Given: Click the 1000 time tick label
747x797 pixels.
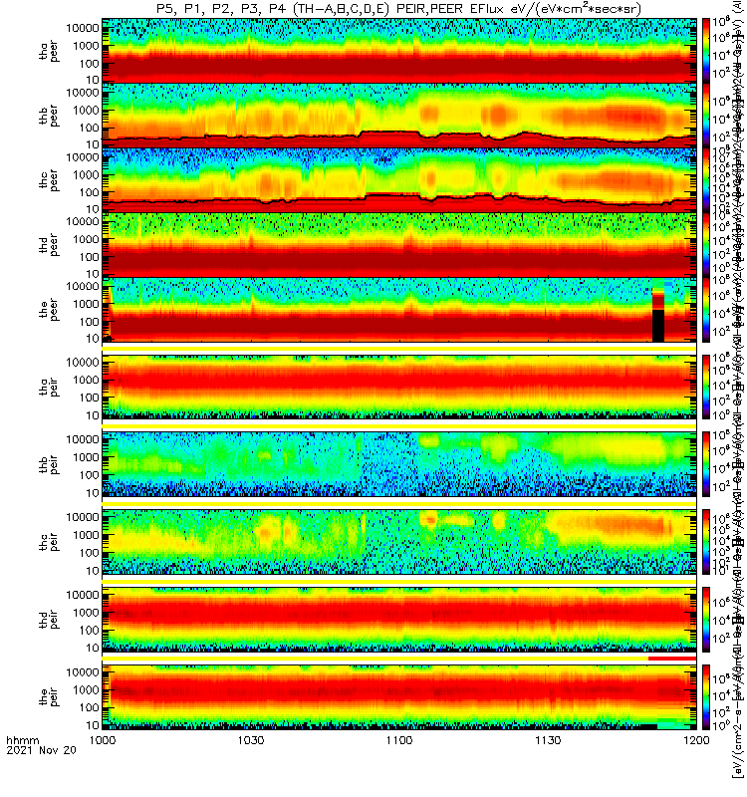Looking at the screenshot, I should pos(103,740).
